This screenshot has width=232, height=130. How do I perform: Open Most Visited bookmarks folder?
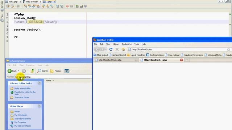101,55
